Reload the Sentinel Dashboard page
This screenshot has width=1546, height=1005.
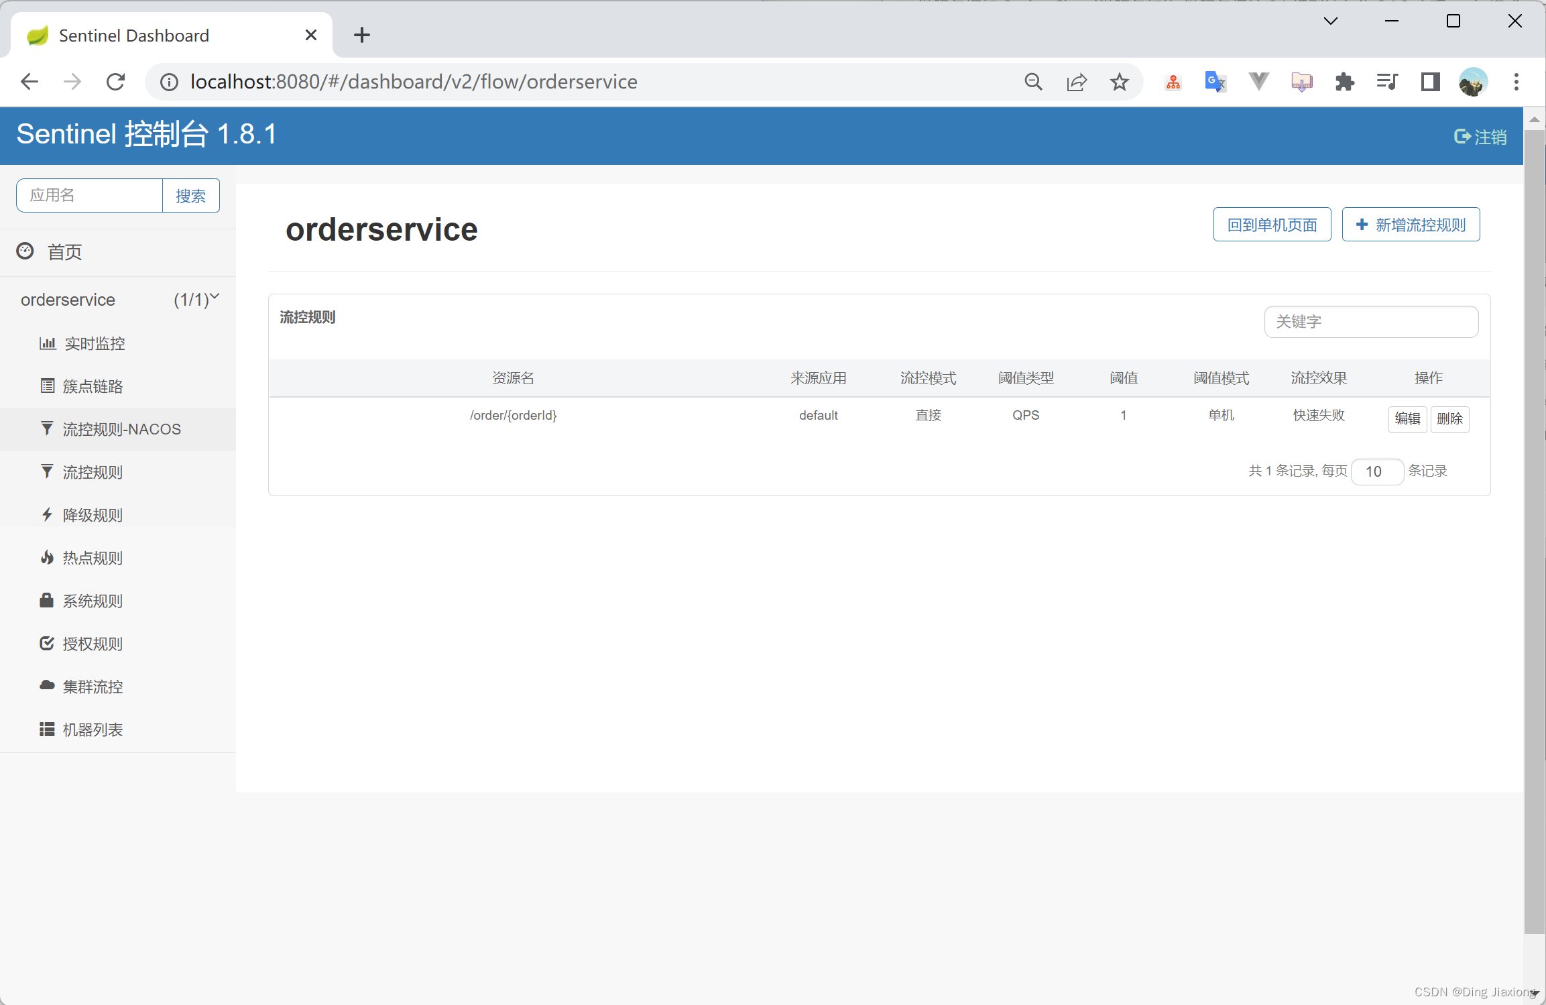coord(115,82)
